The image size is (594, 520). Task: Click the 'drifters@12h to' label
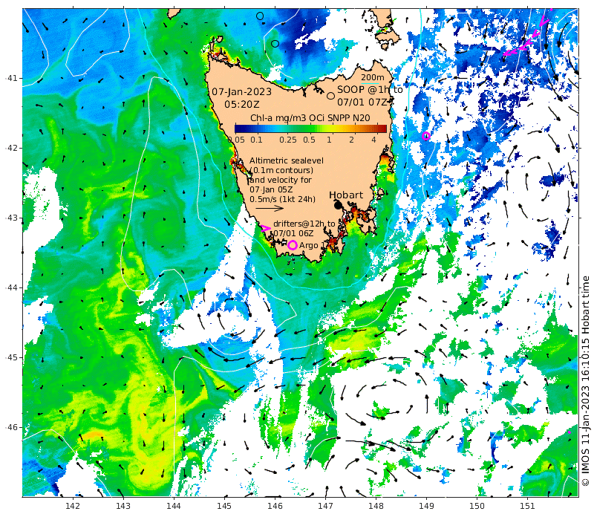click(x=304, y=224)
